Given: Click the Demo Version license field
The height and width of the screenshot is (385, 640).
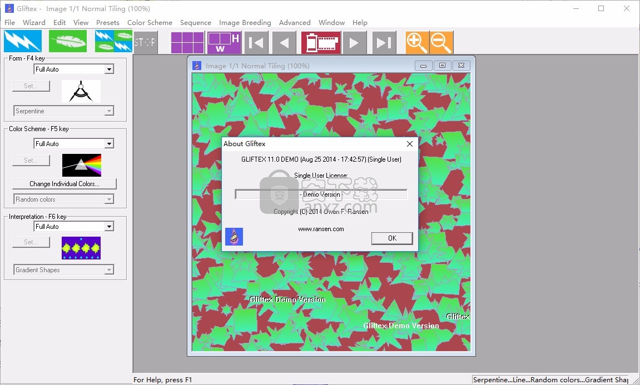Looking at the screenshot, I should [x=321, y=194].
